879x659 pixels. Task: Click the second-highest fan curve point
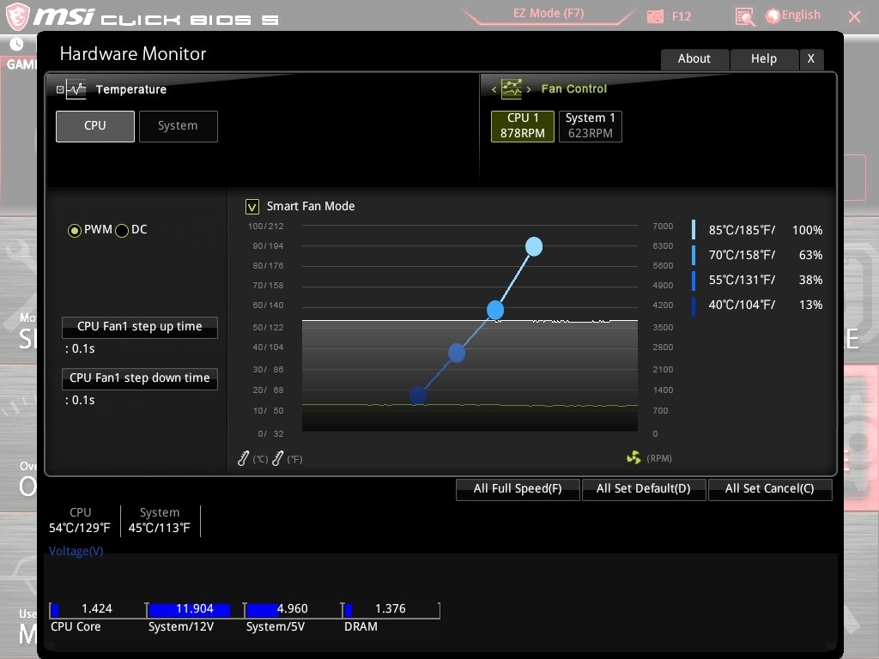pos(495,310)
